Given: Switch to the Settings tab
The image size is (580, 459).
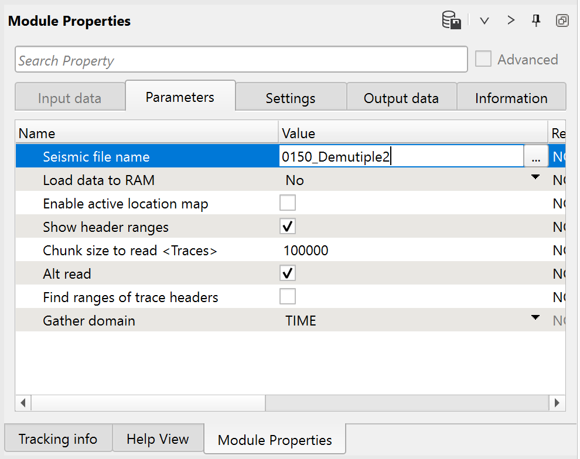Looking at the screenshot, I should [x=291, y=98].
